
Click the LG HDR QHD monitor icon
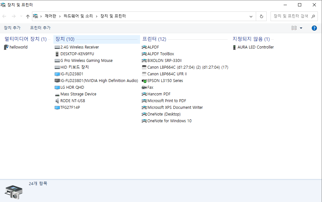click(x=57, y=87)
